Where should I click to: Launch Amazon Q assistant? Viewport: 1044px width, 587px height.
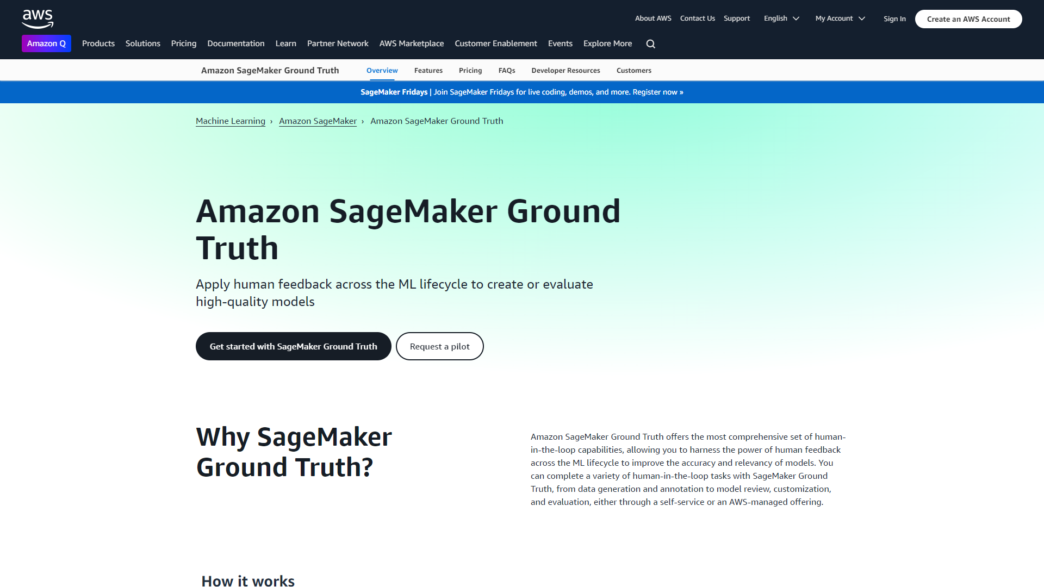coord(46,43)
